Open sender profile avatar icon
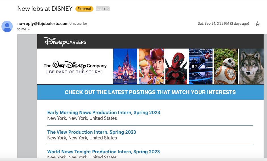 tap(7, 26)
